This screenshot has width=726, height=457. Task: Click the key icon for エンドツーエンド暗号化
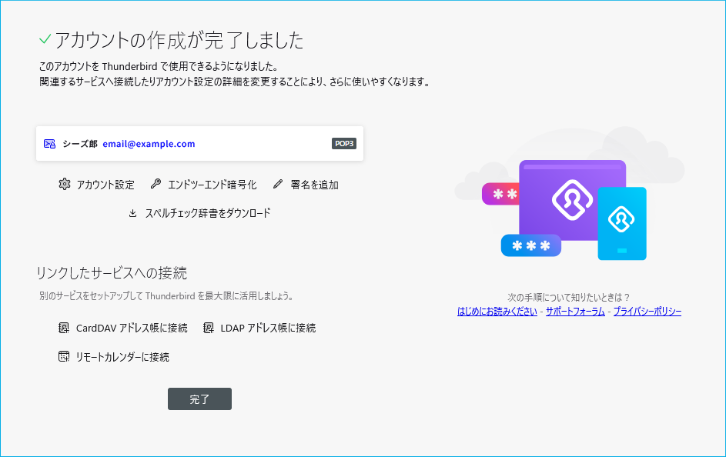pyautogui.click(x=156, y=185)
